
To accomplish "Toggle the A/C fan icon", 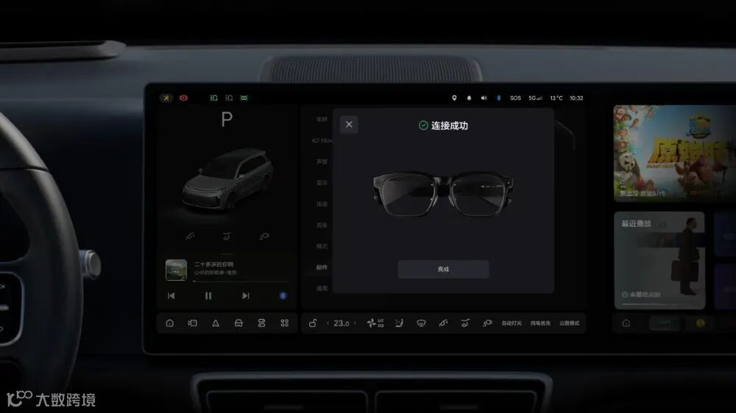I will pos(375,323).
